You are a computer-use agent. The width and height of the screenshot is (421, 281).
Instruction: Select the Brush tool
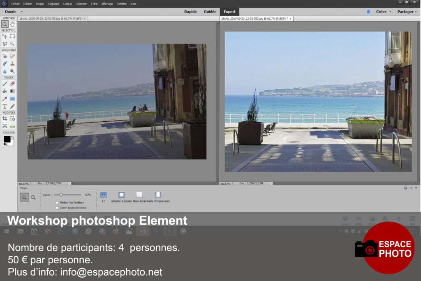(x=5, y=84)
